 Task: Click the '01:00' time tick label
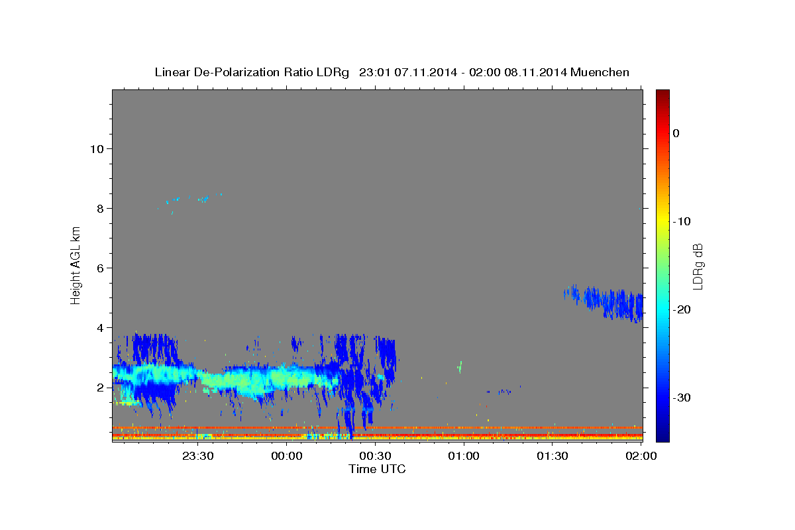click(x=464, y=456)
